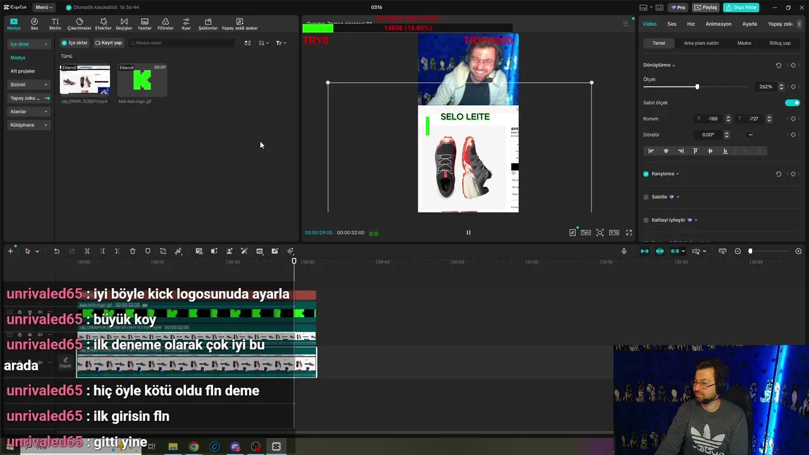Open the Şablonlar templates panel

coord(208,24)
